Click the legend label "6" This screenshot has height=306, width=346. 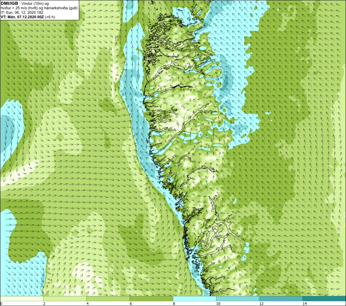(x=131, y=304)
